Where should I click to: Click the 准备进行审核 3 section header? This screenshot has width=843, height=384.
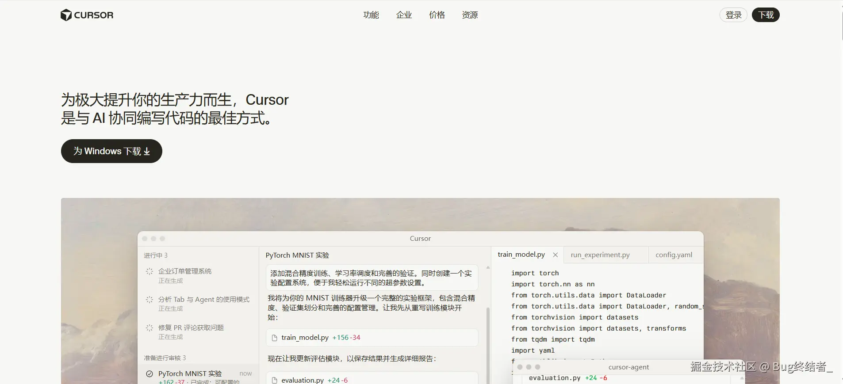pyautogui.click(x=165, y=358)
